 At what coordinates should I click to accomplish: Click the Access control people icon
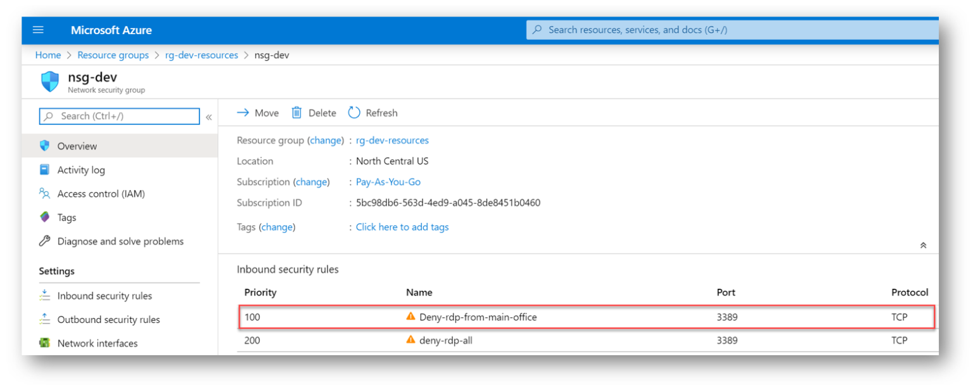coord(44,193)
